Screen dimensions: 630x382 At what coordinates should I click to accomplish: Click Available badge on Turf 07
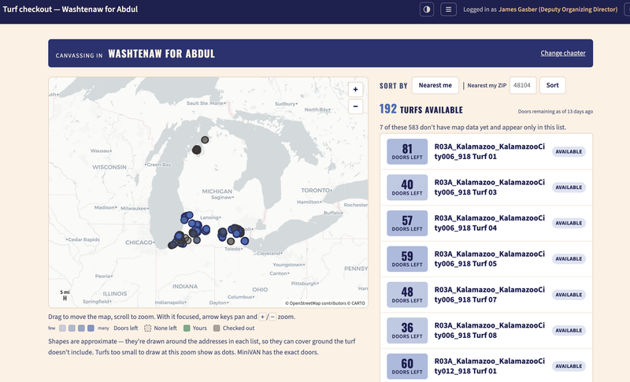[x=569, y=295]
